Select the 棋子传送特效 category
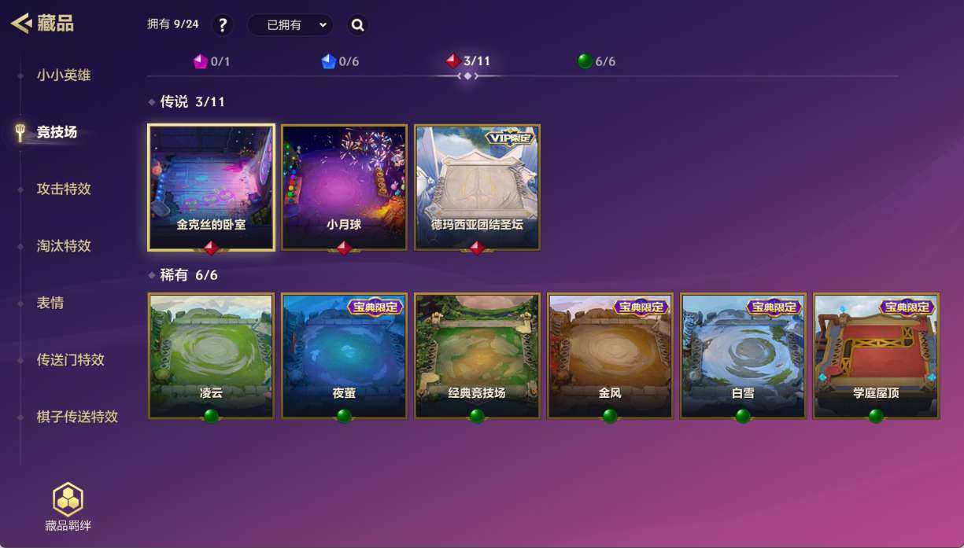Image resolution: width=964 pixels, height=548 pixels. click(77, 417)
